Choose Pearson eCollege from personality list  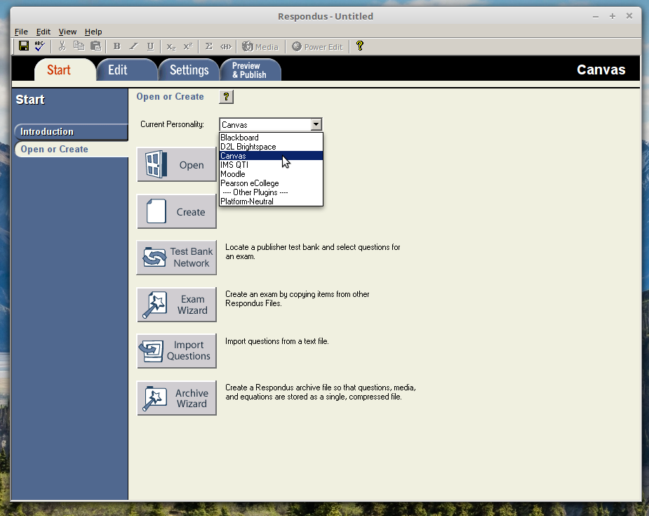pos(271,183)
